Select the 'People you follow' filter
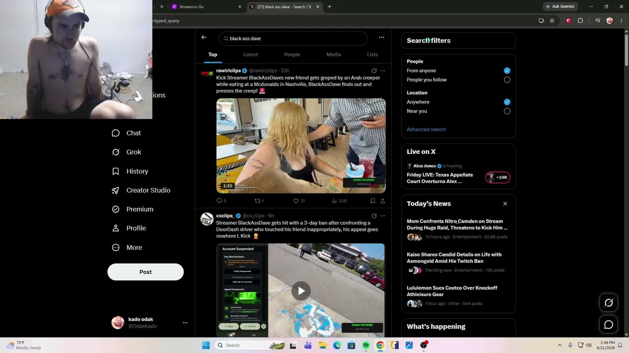This screenshot has height=353, width=629. [x=507, y=80]
